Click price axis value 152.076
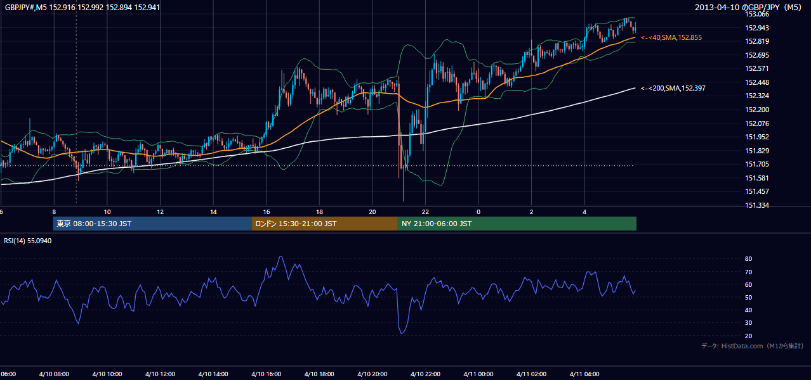The width and height of the screenshot is (811, 380). coord(757,123)
